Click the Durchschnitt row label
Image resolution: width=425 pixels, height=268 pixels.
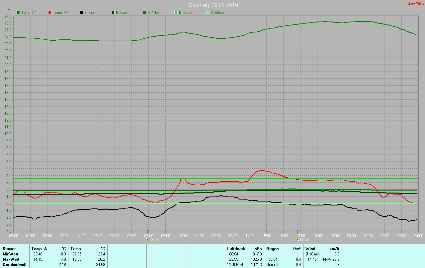click(15, 265)
